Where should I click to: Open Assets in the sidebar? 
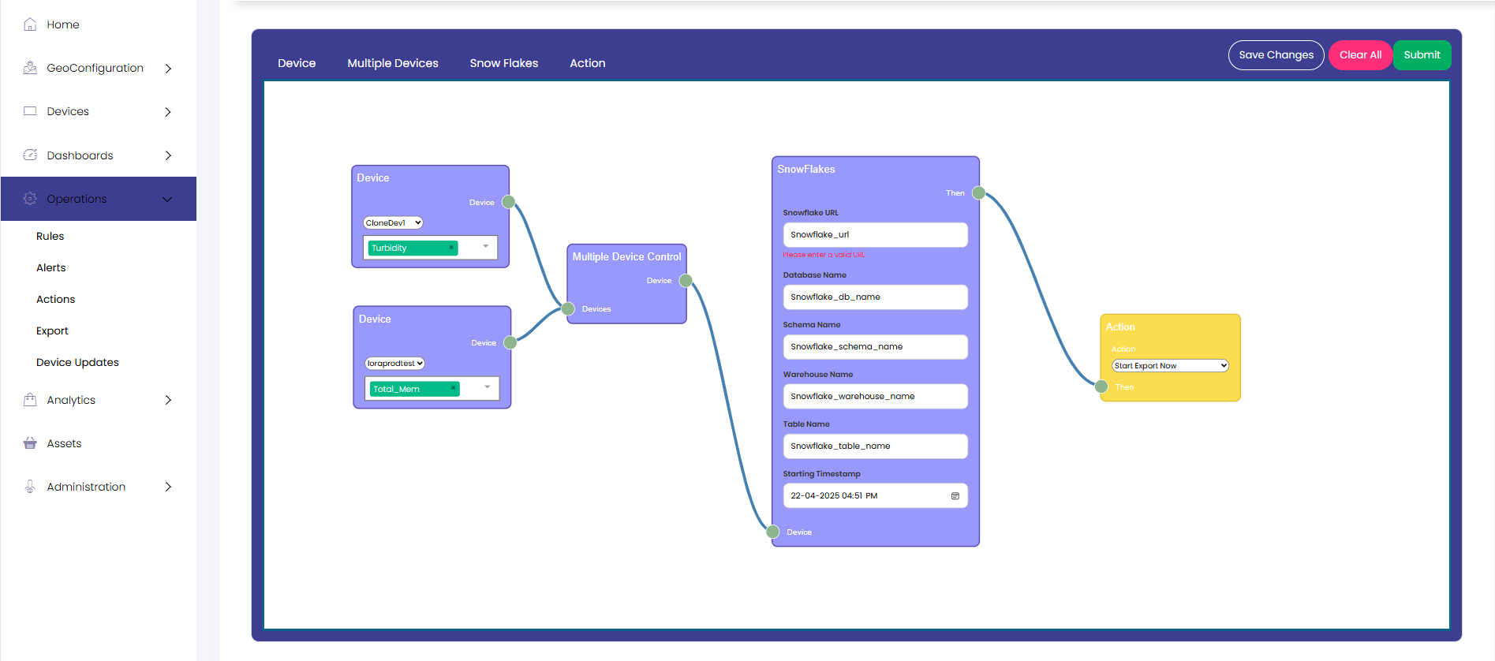point(64,443)
